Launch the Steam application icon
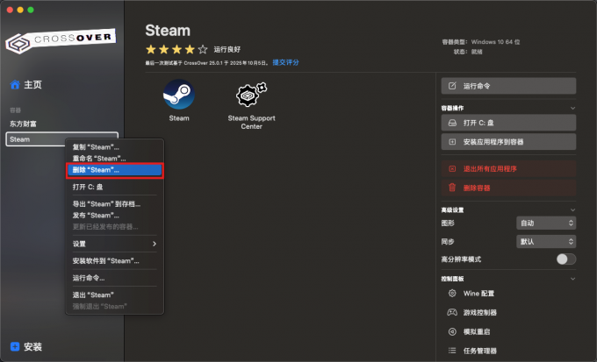 pos(179,95)
